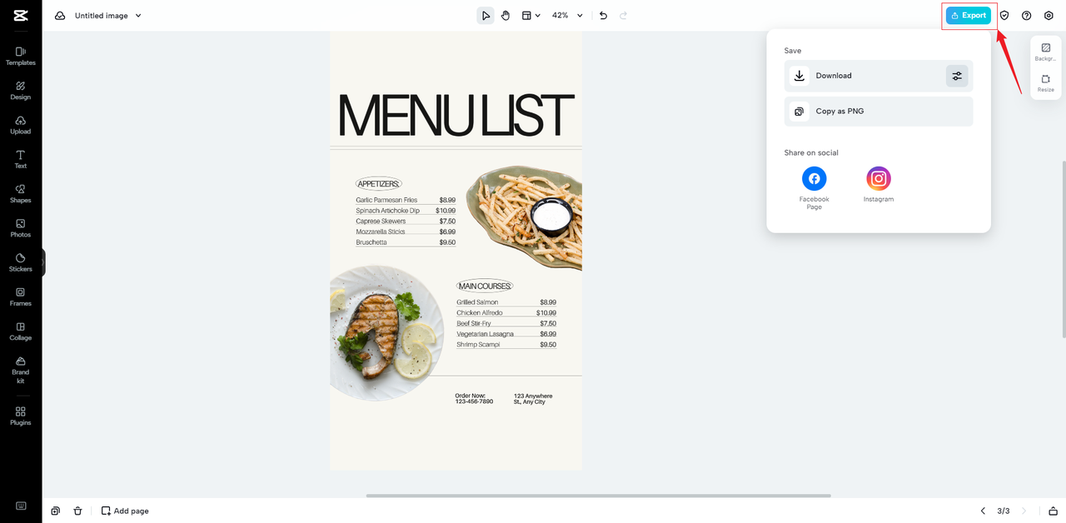
Task: Click the Chicken Alfredo menu item text
Action: 480,312
